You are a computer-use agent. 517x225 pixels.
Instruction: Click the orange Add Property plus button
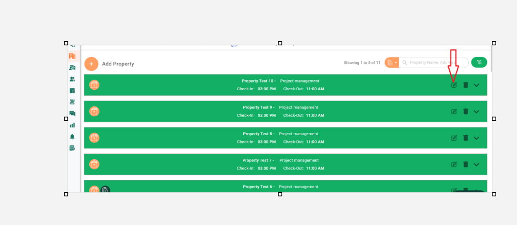(92, 64)
